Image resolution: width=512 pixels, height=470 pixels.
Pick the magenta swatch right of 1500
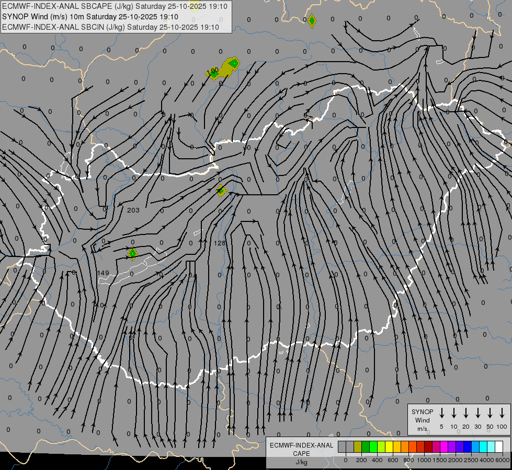(444, 447)
